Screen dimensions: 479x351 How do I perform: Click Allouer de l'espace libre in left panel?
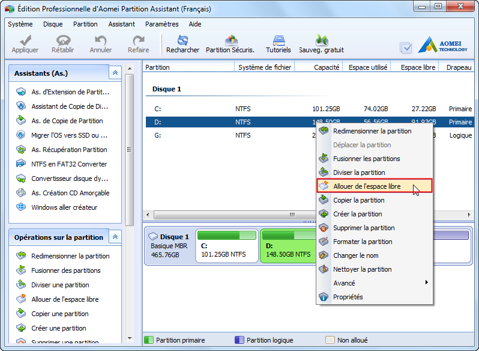pyautogui.click(x=58, y=299)
